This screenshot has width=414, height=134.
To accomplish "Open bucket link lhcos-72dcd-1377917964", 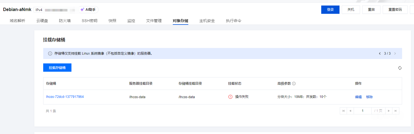I will coord(65,97).
